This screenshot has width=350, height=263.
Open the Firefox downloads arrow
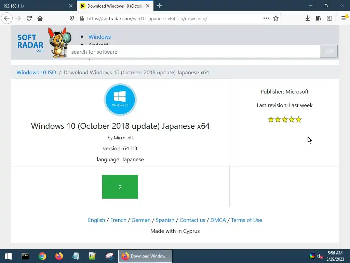coord(307,18)
